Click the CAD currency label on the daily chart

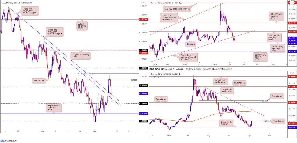[292, 73]
